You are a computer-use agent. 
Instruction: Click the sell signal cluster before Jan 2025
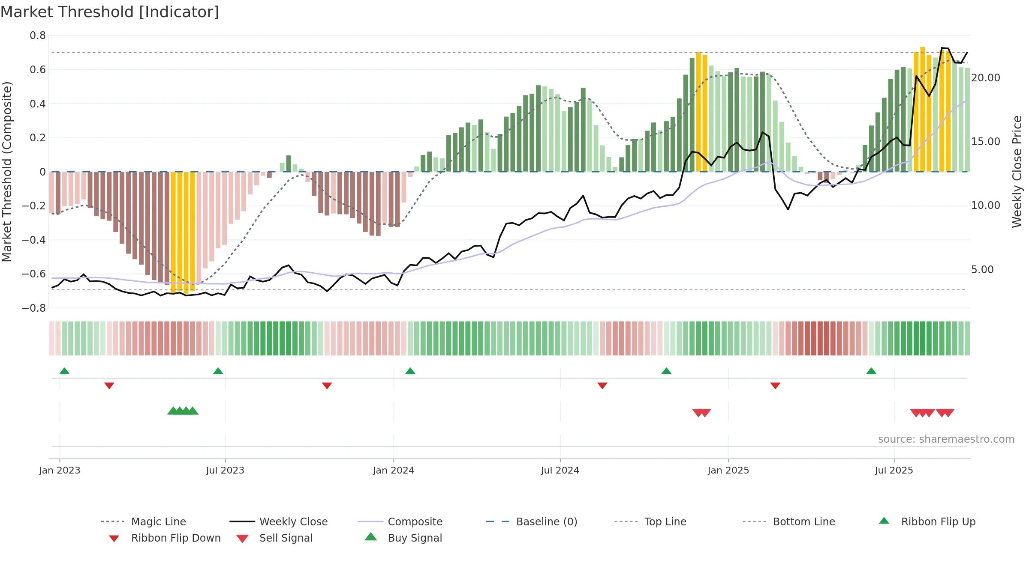pos(702,413)
